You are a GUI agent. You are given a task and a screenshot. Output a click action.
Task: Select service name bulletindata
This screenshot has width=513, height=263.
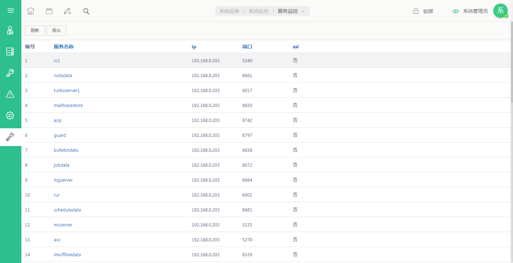pyautogui.click(x=66, y=150)
